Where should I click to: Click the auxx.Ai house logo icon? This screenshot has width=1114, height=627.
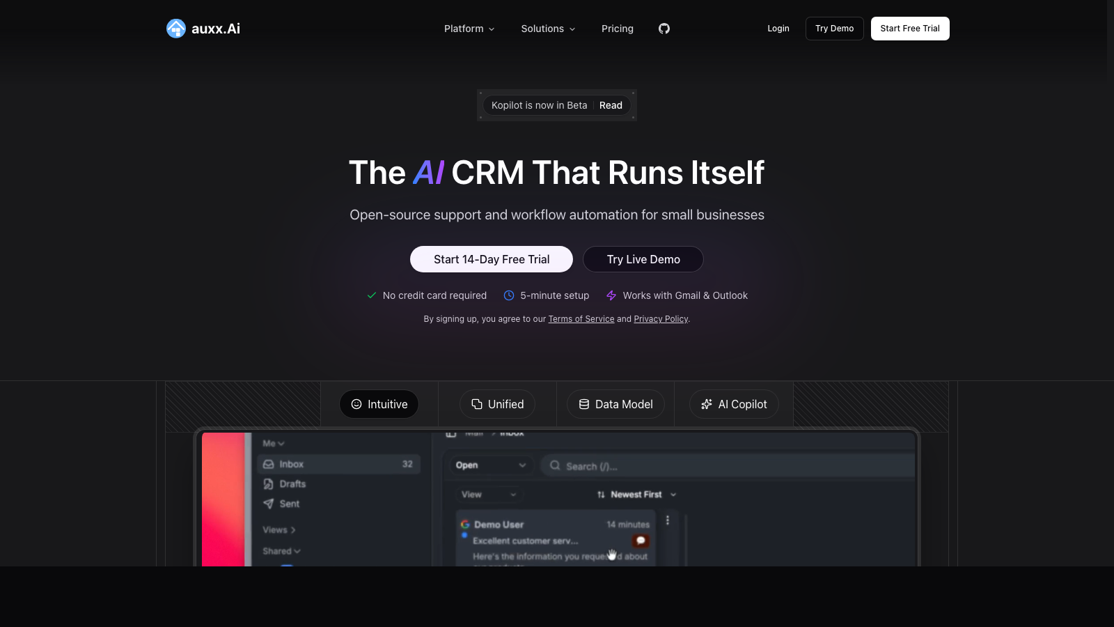[x=176, y=29]
